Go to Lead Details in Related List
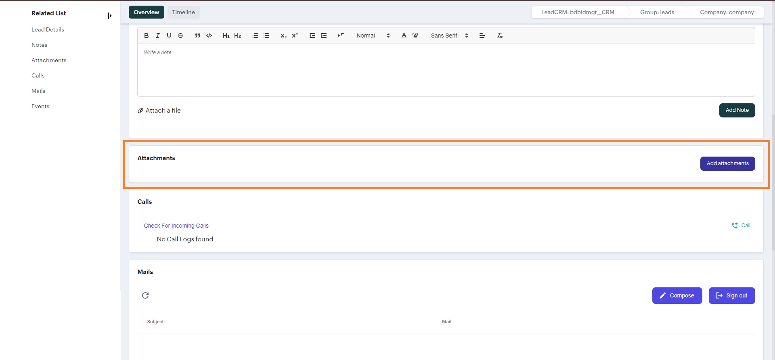Image resolution: width=775 pixels, height=360 pixels. click(48, 29)
